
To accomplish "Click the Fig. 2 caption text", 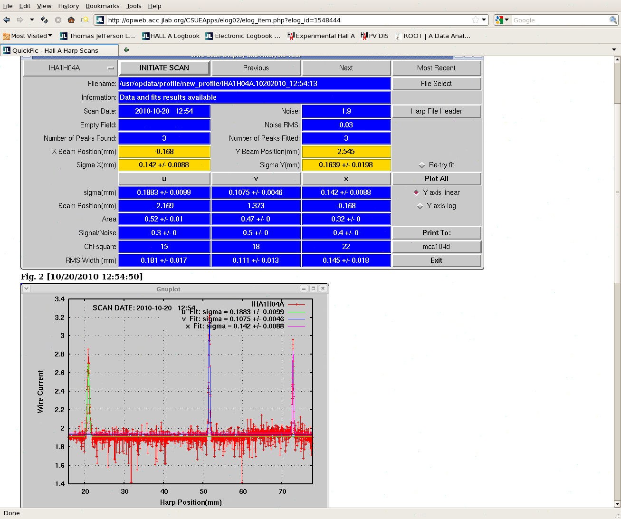I will [82, 277].
